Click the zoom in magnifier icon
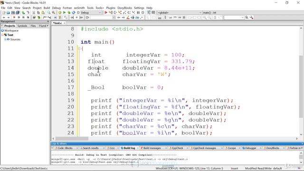Viewport: 304px width, 171px height. 205,18
